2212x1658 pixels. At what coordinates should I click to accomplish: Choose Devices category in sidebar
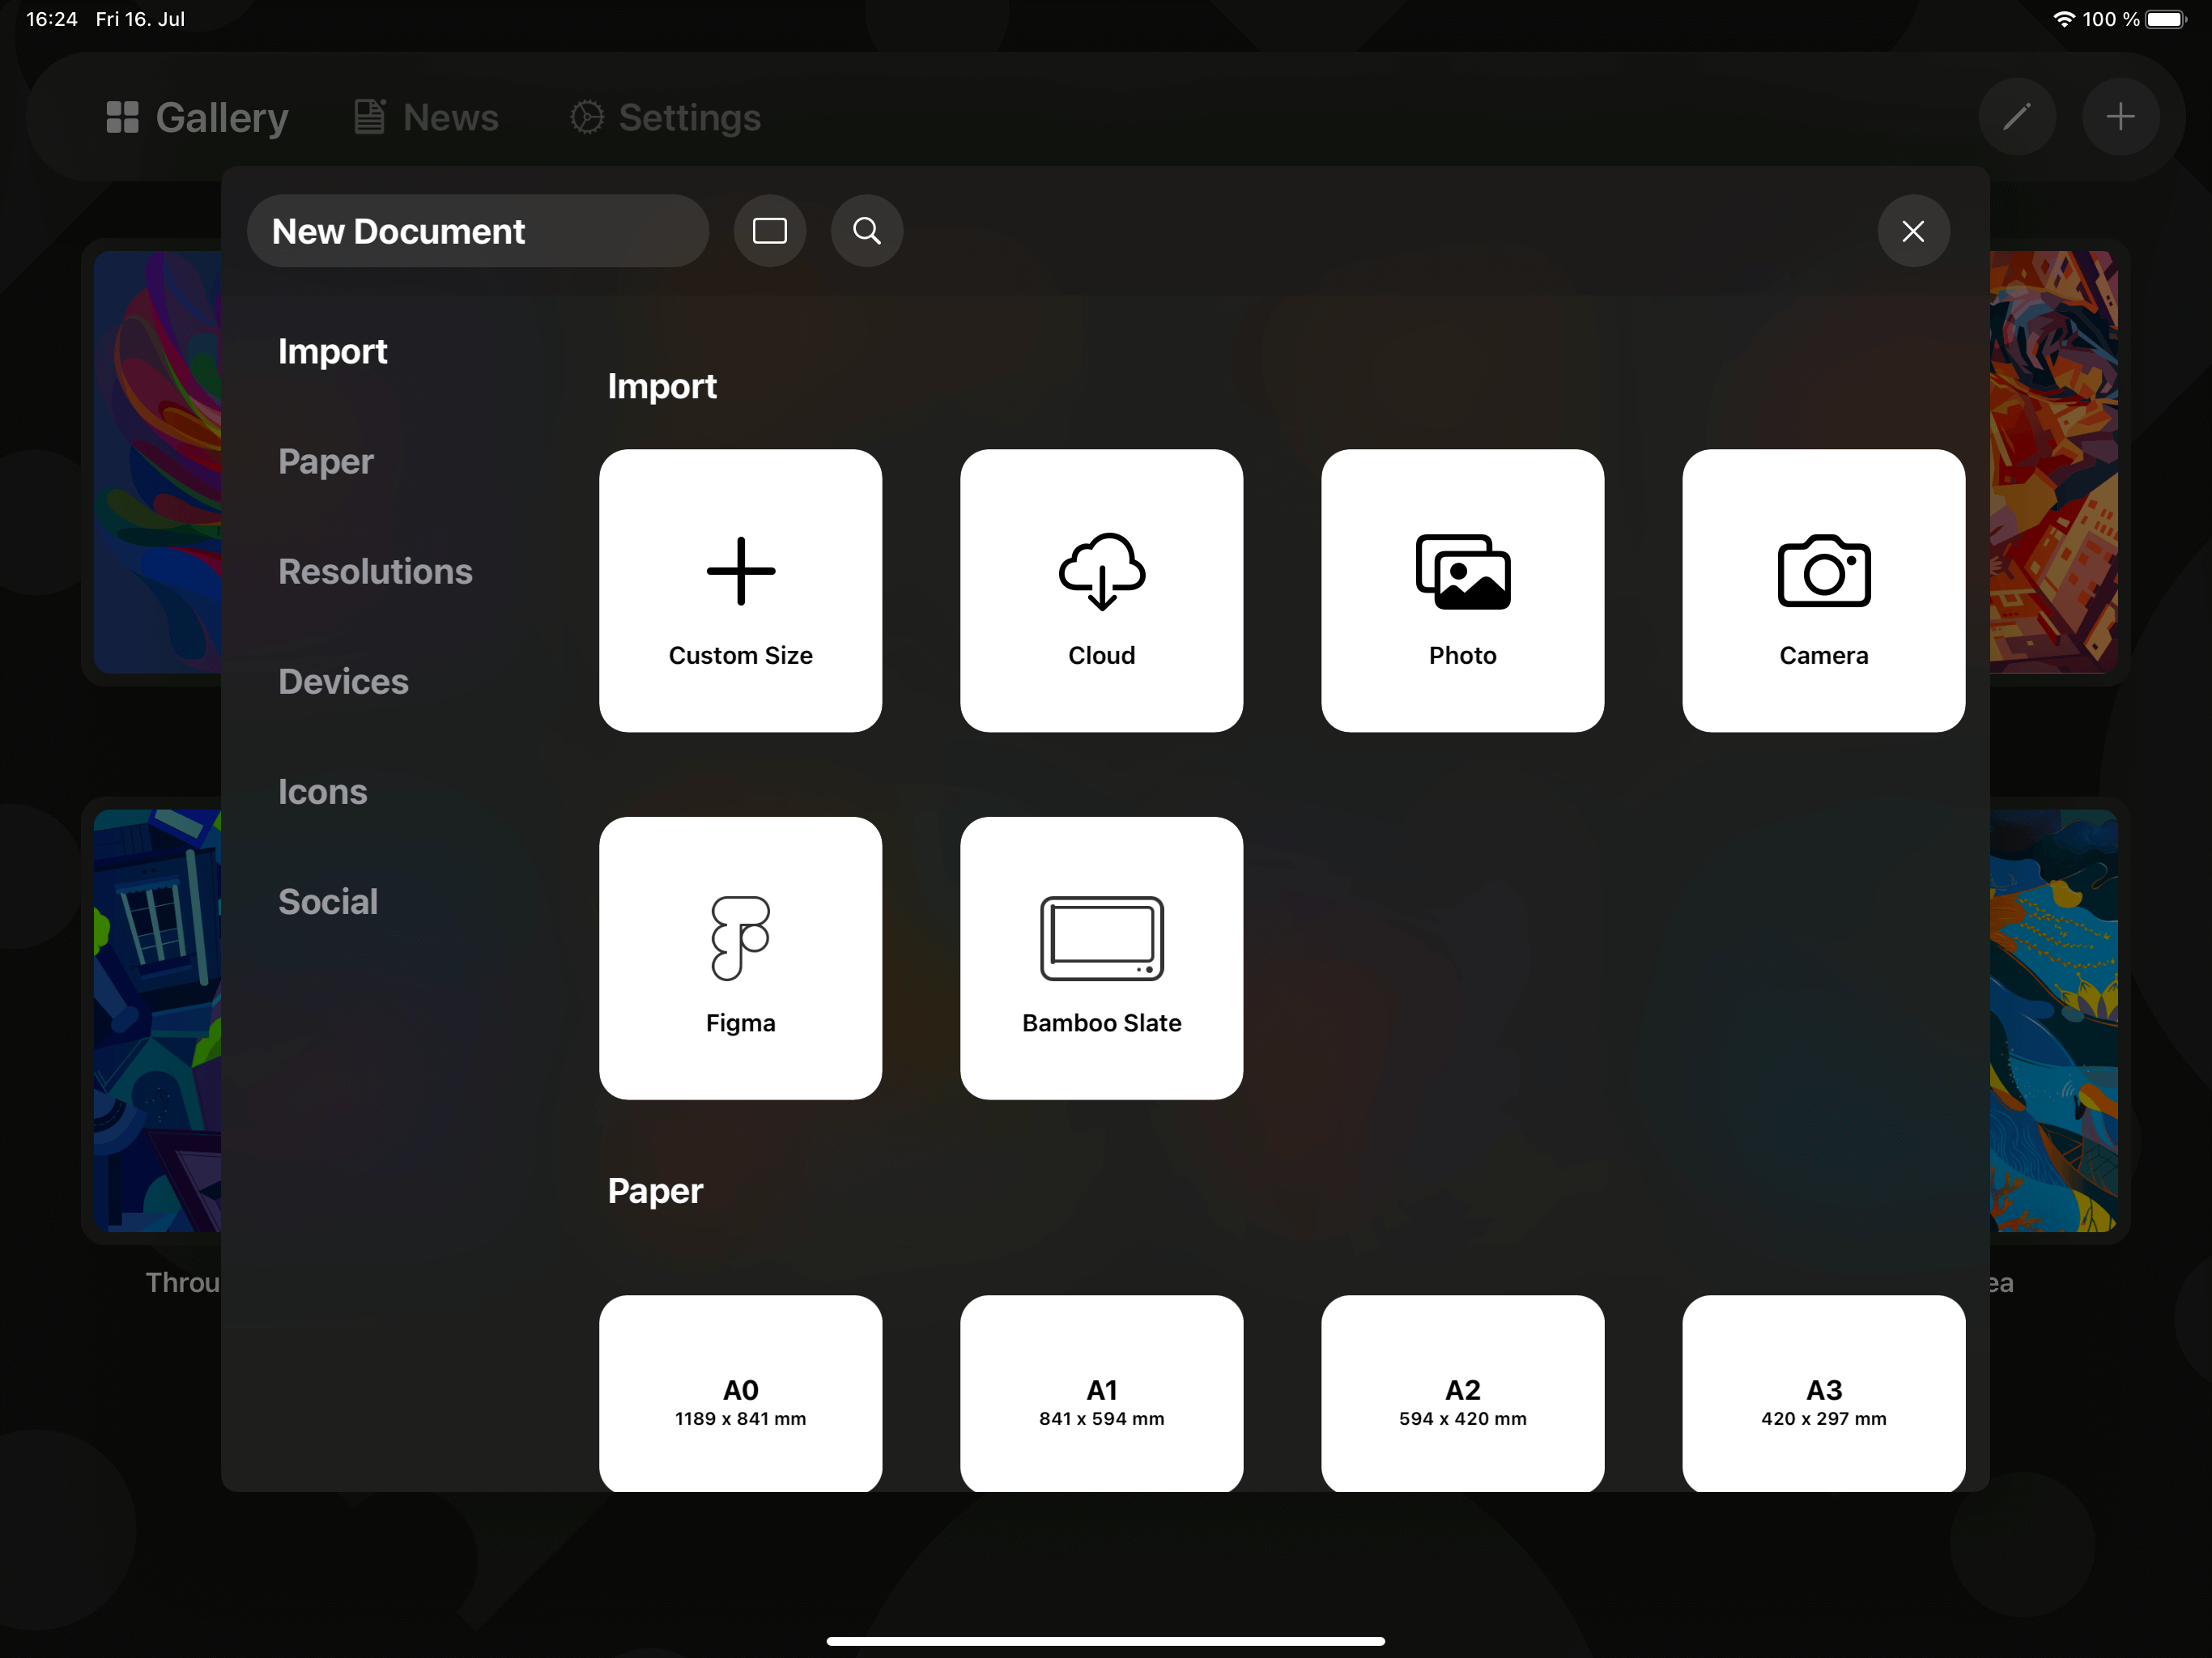pyautogui.click(x=343, y=681)
